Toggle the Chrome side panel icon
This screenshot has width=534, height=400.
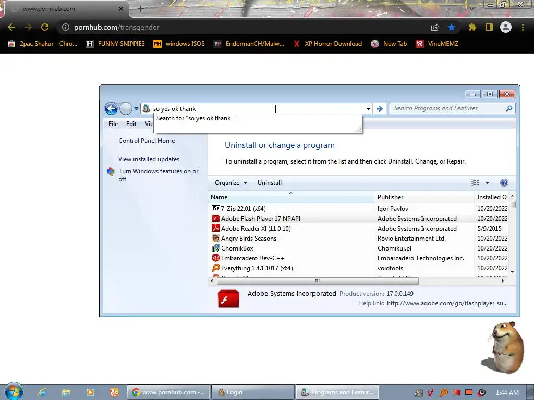pos(489,27)
